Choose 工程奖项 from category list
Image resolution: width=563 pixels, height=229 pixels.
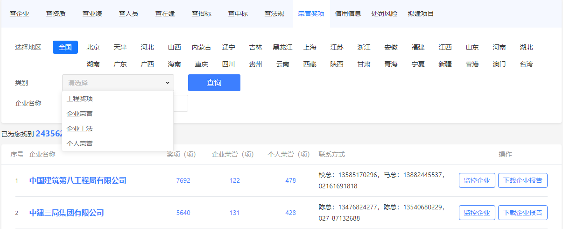click(x=118, y=99)
